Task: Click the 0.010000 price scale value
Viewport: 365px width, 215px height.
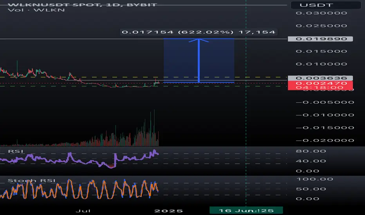Action: (x=322, y=64)
